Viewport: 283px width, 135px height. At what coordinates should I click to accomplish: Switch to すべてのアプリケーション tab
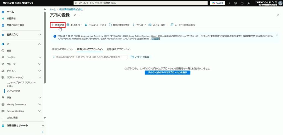coord(62,49)
